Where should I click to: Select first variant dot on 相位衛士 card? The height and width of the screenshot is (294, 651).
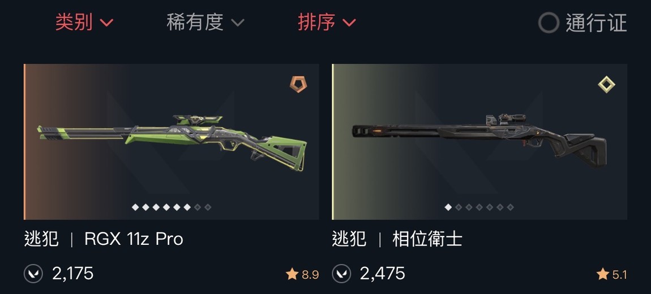tap(448, 207)
